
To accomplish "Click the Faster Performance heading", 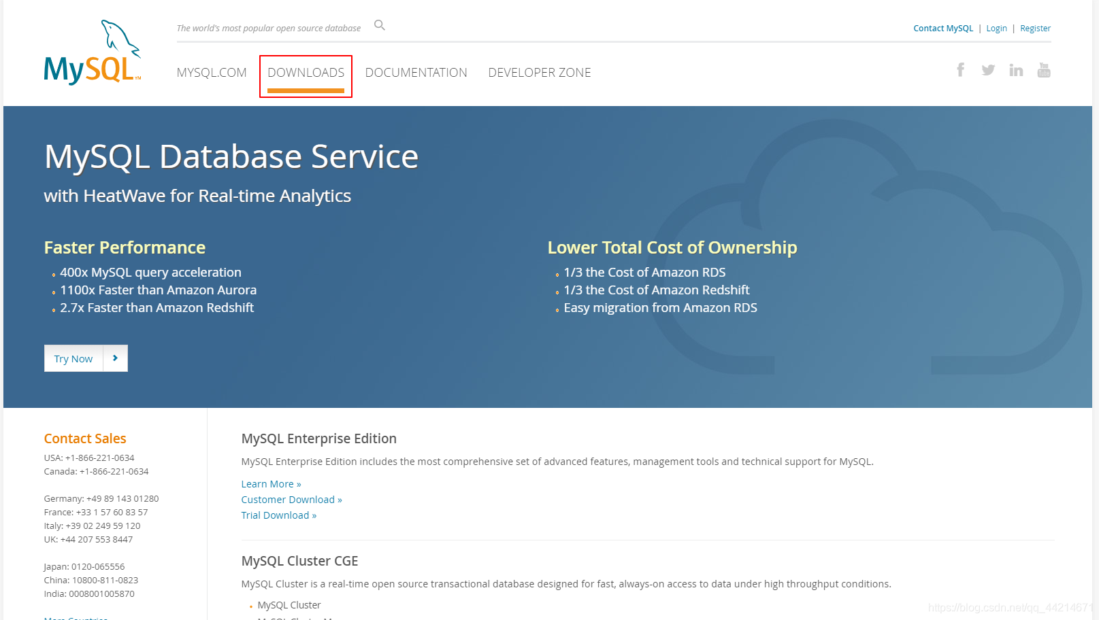I will [125, 247].
